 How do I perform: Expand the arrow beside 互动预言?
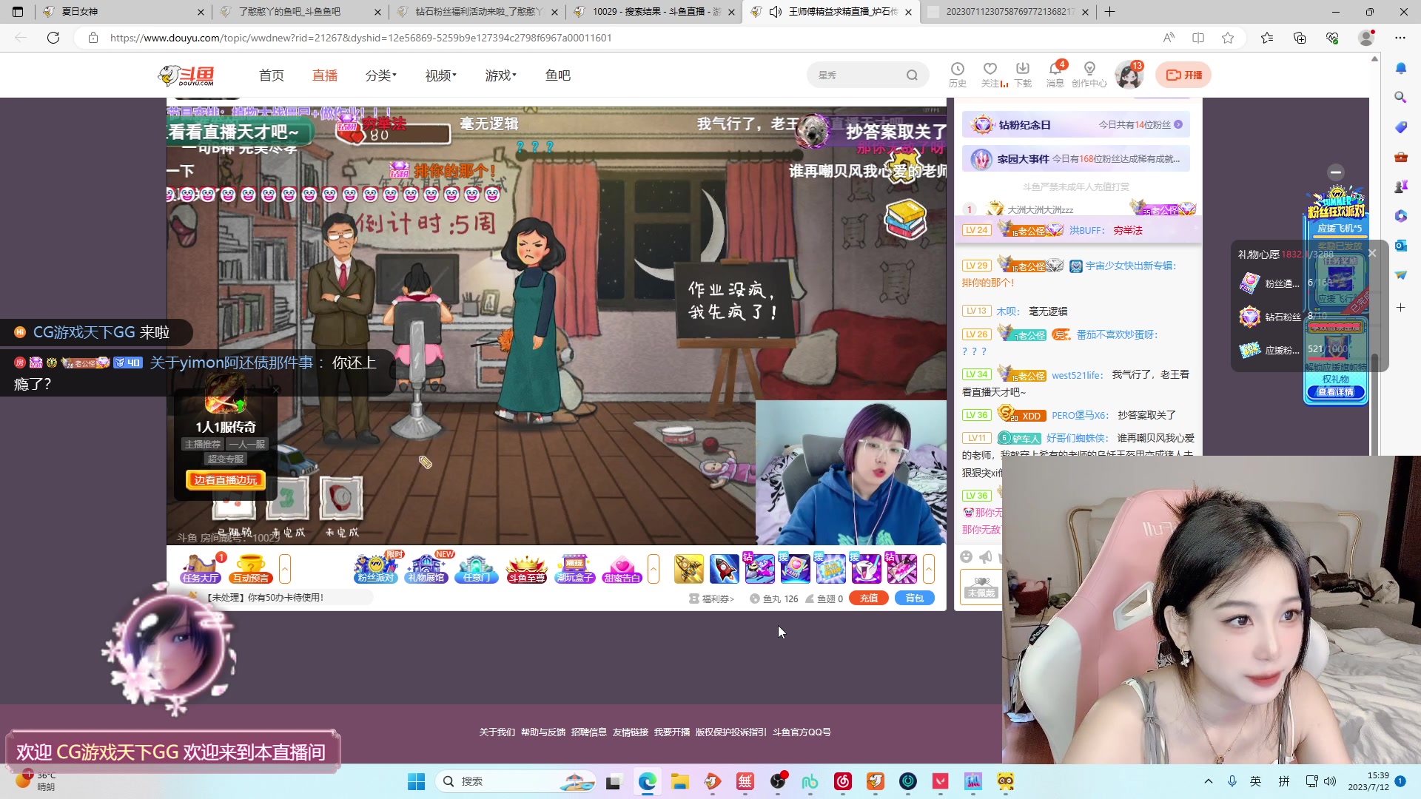pos(285,569)
